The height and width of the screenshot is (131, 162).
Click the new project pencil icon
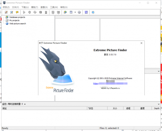6,12
